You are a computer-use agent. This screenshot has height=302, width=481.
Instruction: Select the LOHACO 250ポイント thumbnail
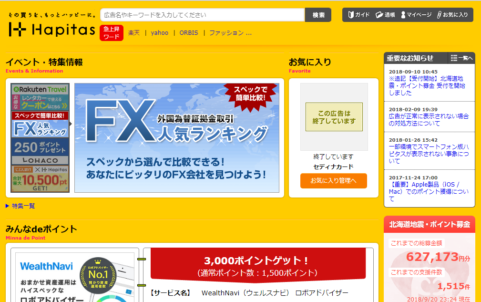click(x=40, y=151)
